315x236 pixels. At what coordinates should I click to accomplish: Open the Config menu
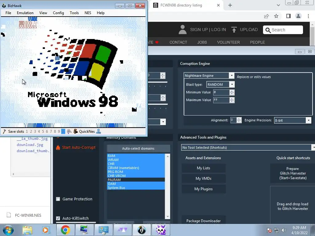pyautogui.click(x=58, y=13)
